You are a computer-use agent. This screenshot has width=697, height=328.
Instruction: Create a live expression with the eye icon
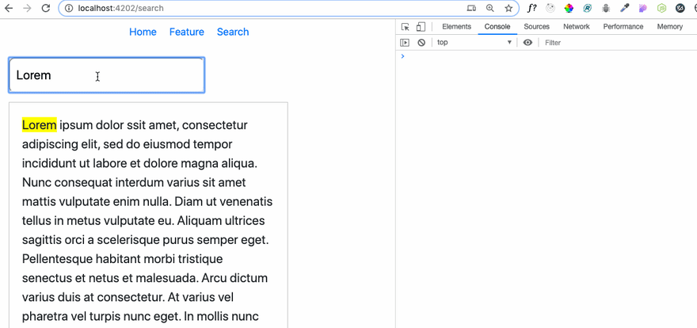(x=528, y=43)
